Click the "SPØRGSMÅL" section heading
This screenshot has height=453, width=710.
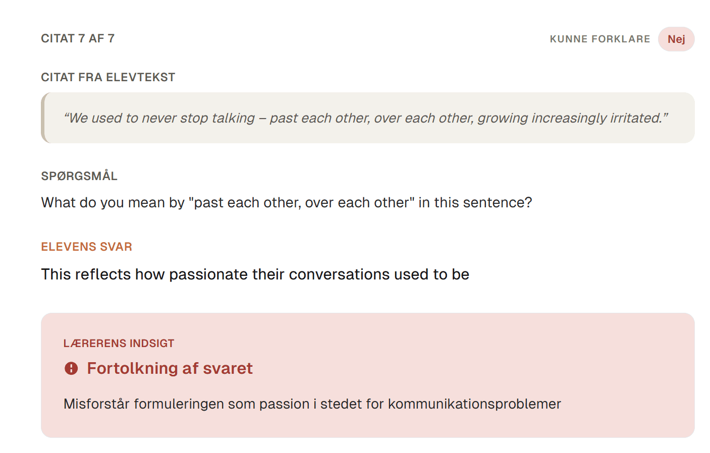(x=79, y=176)
